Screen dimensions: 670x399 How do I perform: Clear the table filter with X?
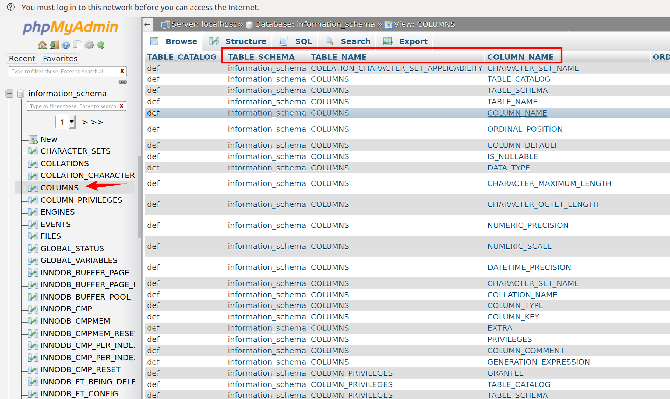click(x=121, y=106)
